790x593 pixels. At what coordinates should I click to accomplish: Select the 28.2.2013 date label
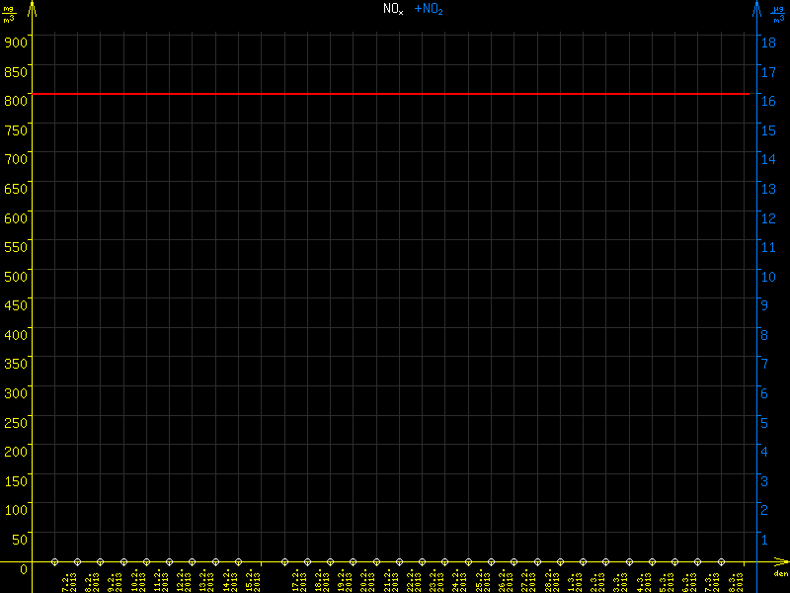pyautogui.click(x=551, y=581)
